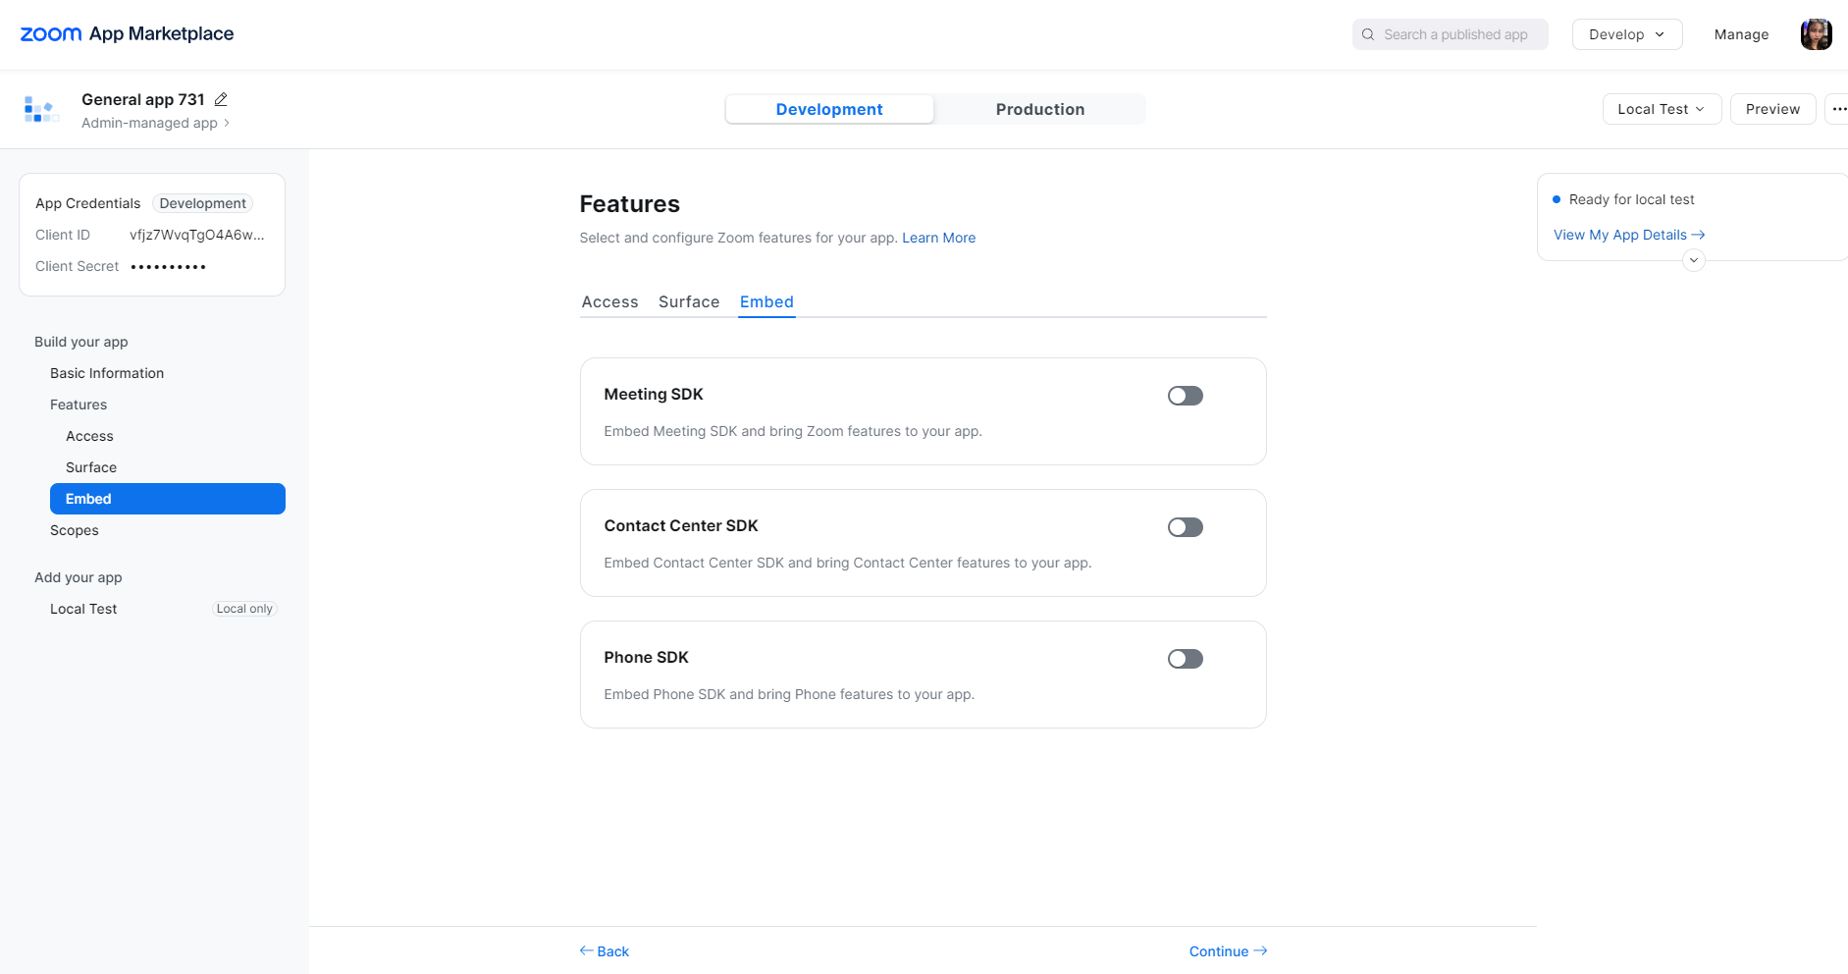
Task: Click the masked Client Secret dots
Action: tap(169, 266)
